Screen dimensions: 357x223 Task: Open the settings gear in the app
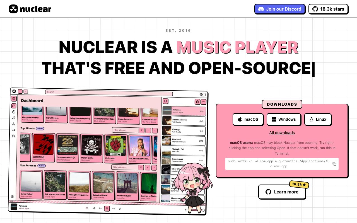coord(12,197)
